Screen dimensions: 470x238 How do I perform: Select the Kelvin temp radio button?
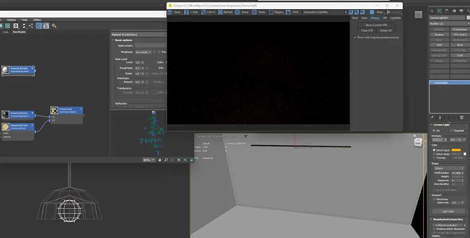434,154
